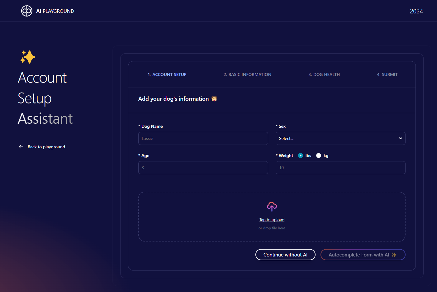Click sparkle icon on Autocomplete button
Image resolution: width=437 pixels, height=292 pixels.
tap(394, 255)
